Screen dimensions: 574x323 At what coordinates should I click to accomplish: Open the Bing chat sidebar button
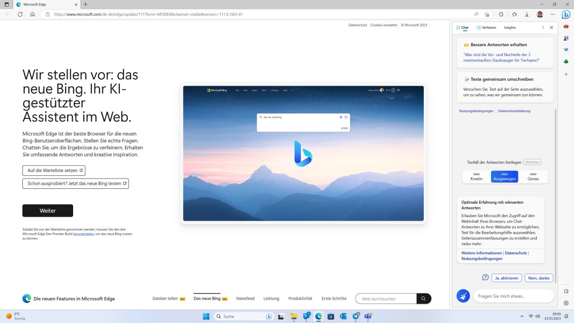566,14
